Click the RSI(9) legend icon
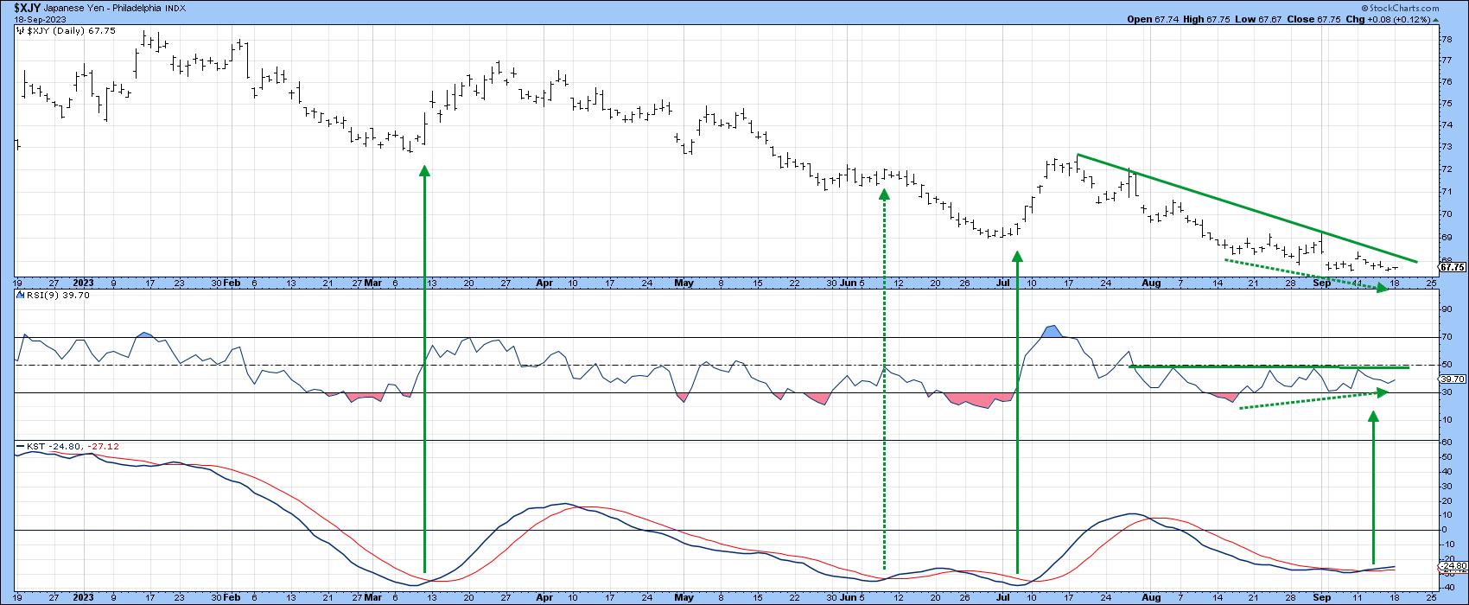 pos(20,296)
